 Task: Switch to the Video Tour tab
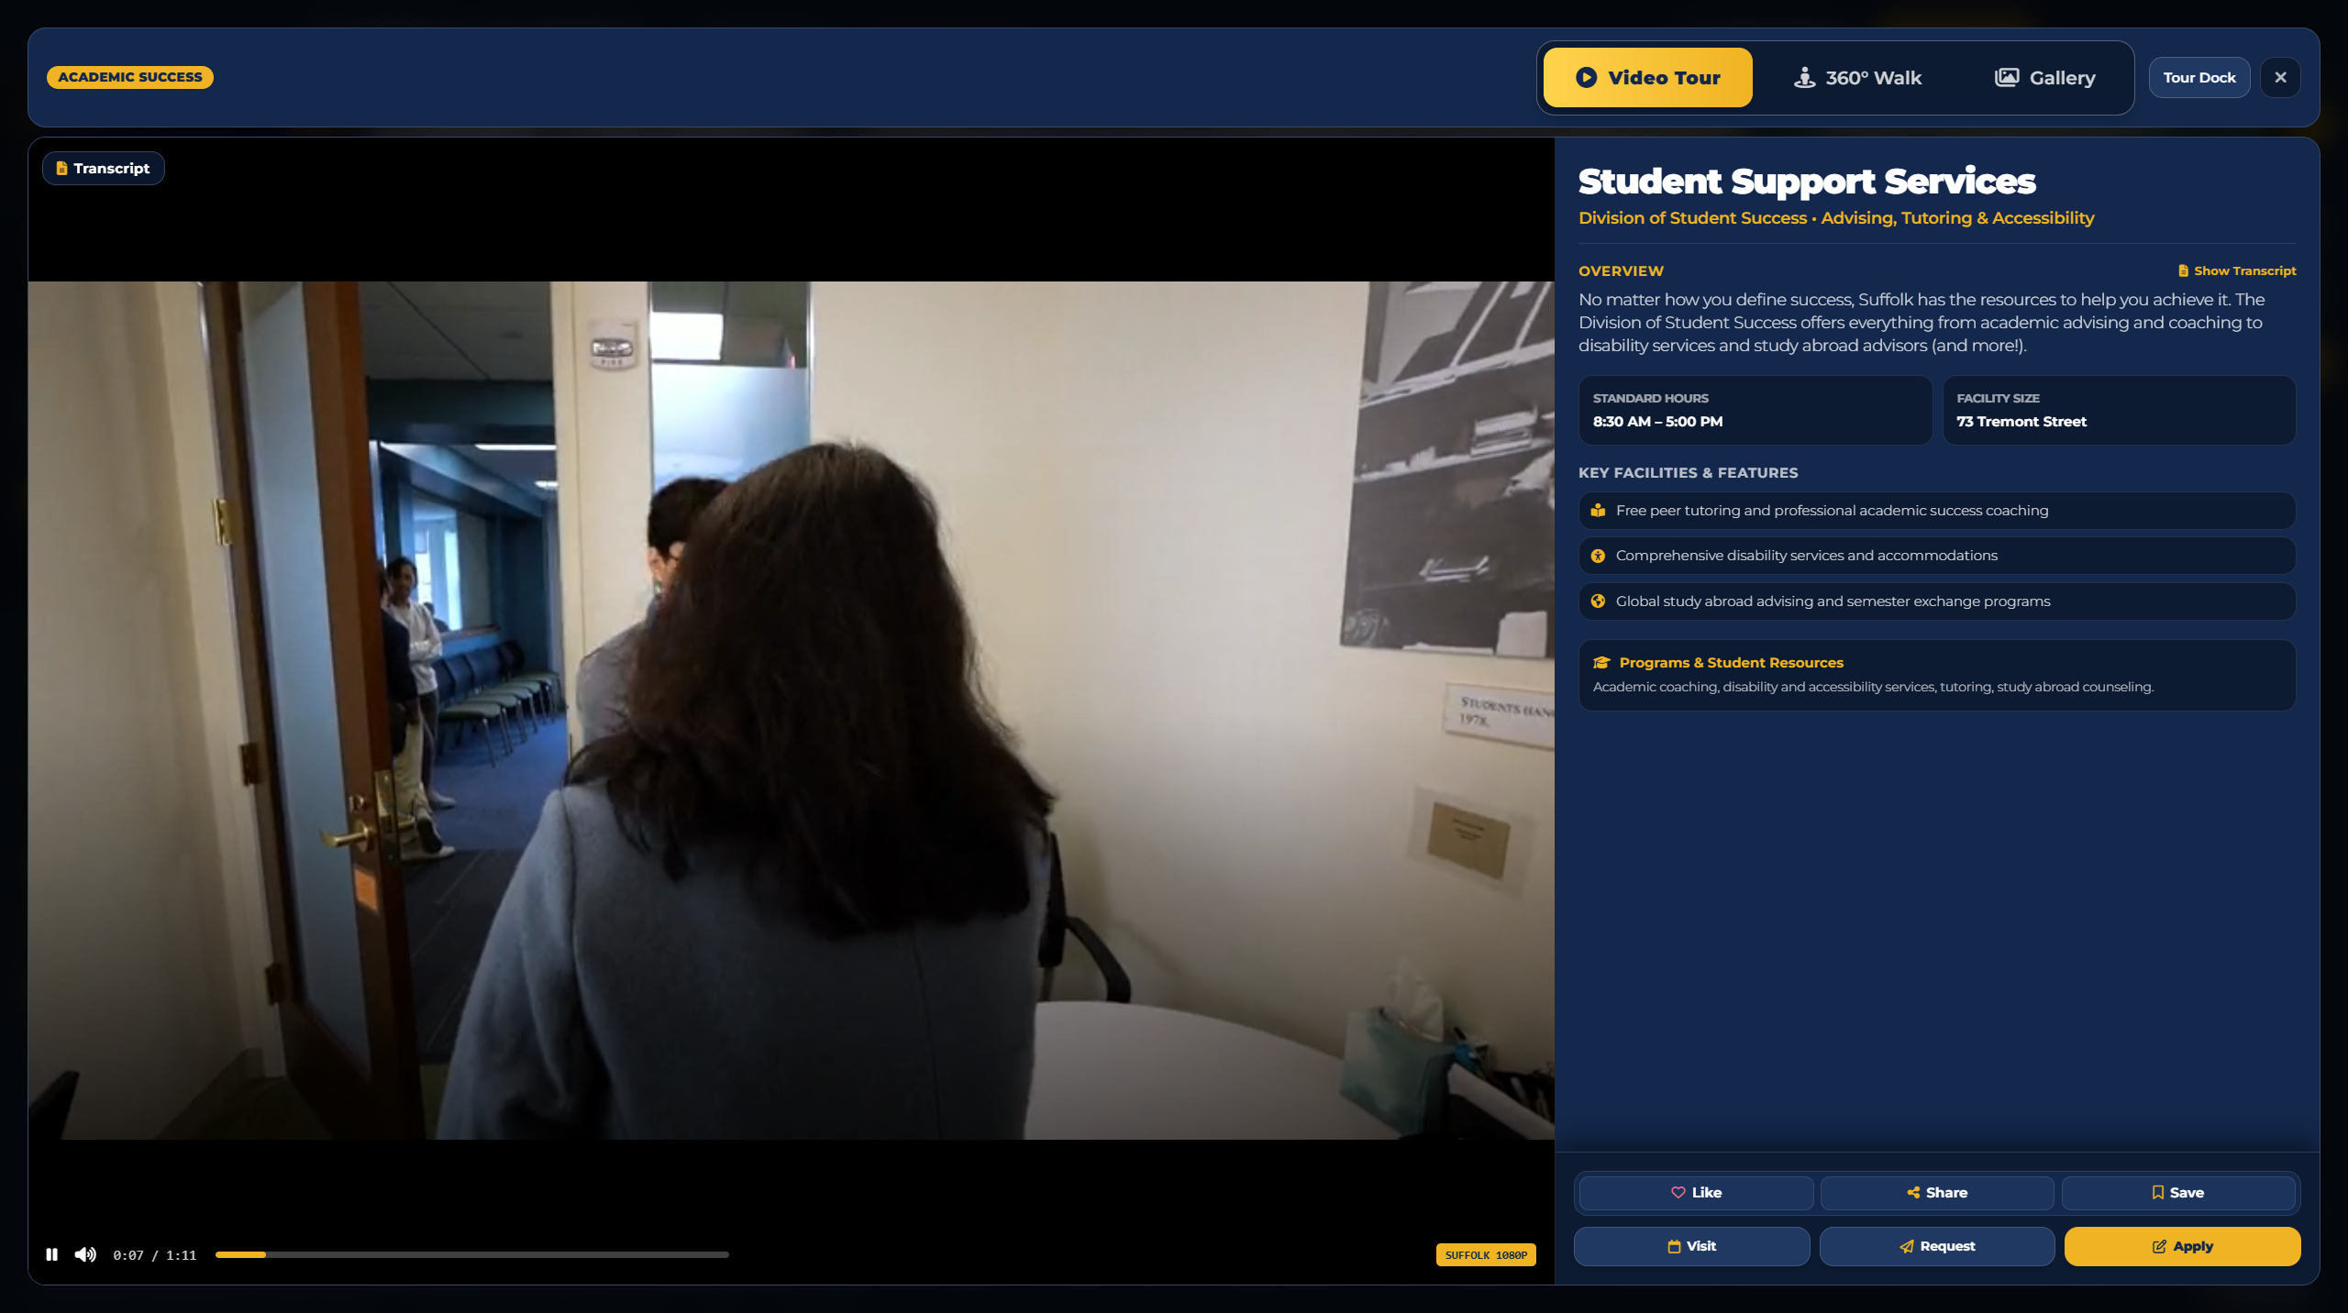(x=1647, y=78)
